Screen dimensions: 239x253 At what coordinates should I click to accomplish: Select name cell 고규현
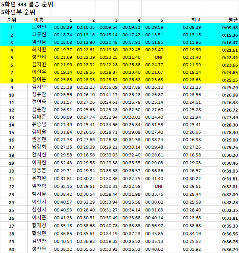39,34
